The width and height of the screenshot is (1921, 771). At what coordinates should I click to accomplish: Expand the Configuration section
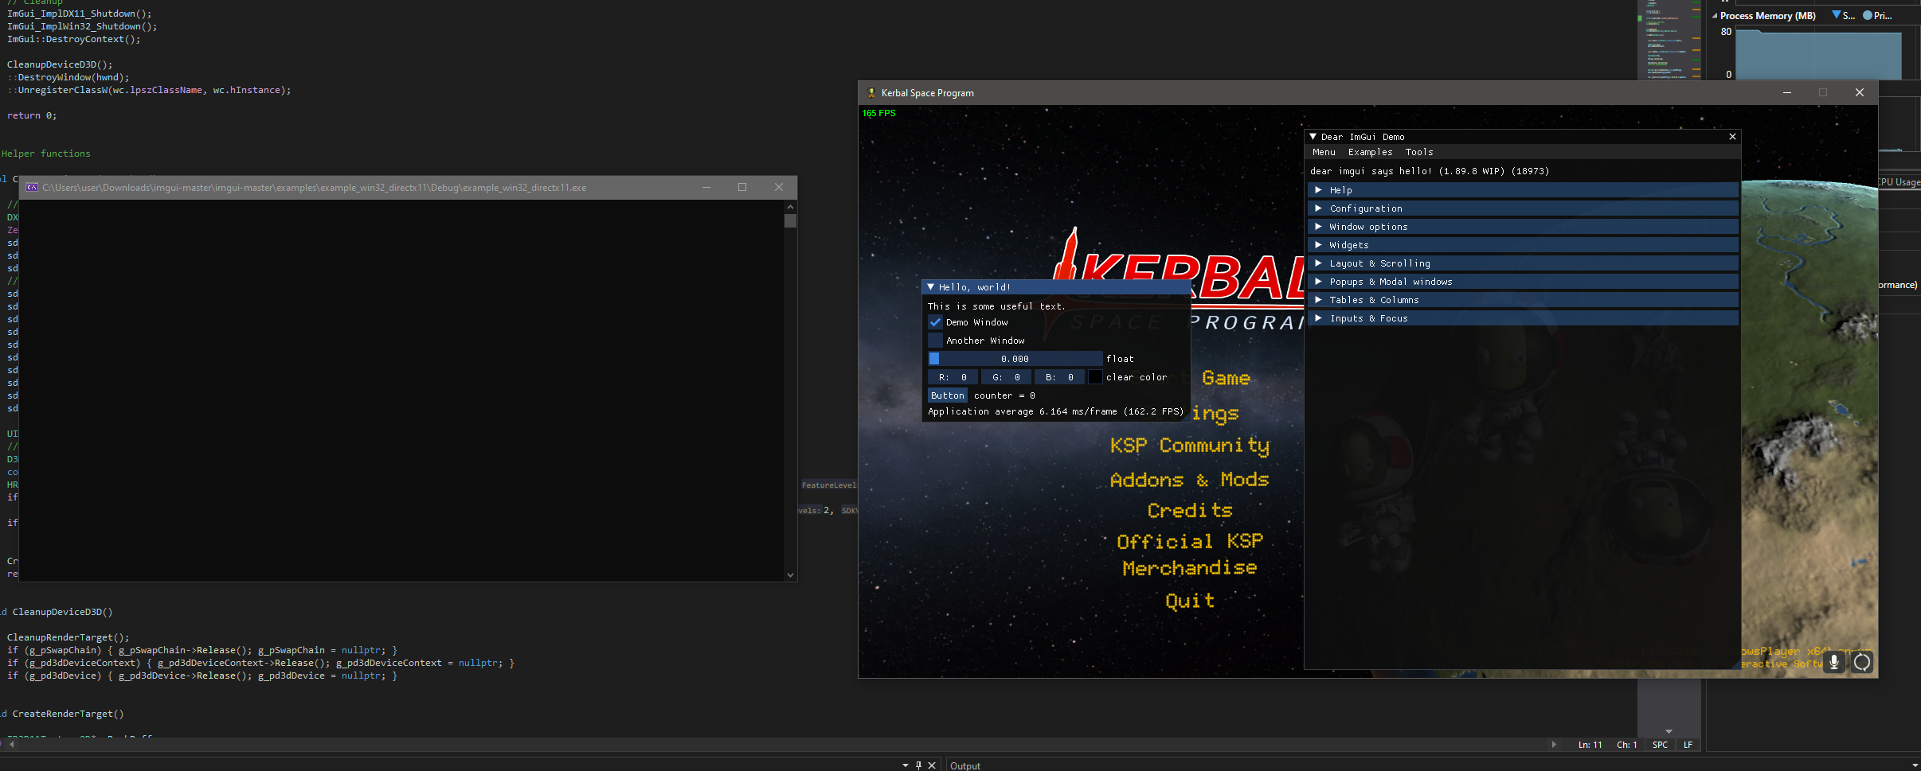1523,208
